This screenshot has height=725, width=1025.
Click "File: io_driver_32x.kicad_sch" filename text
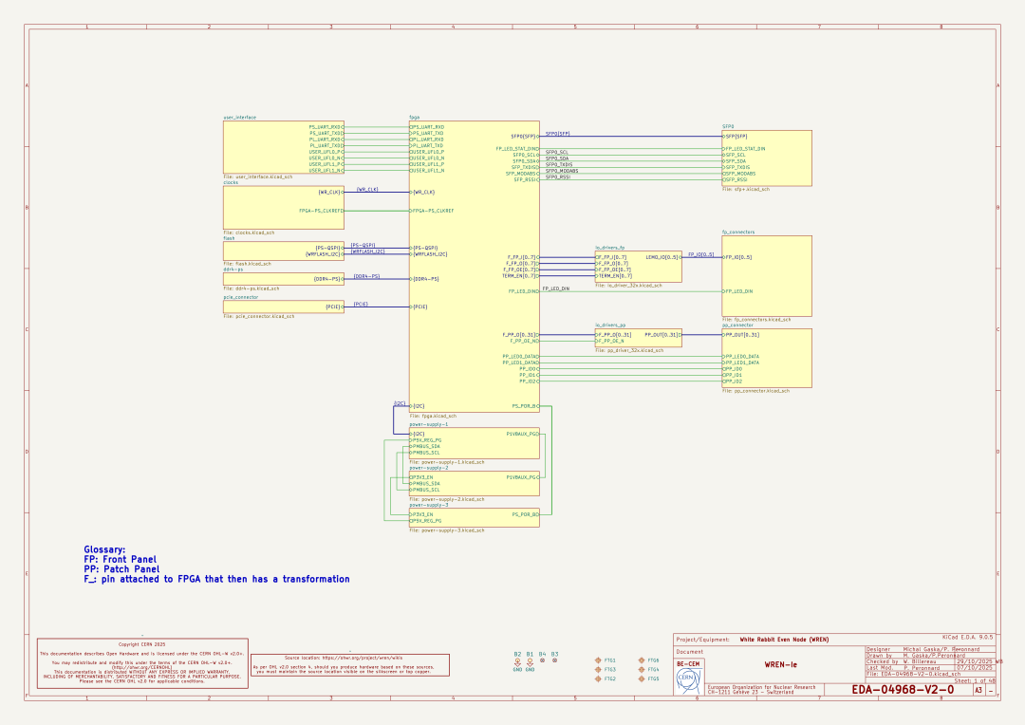pyautogui.click(x=629, y=286)
